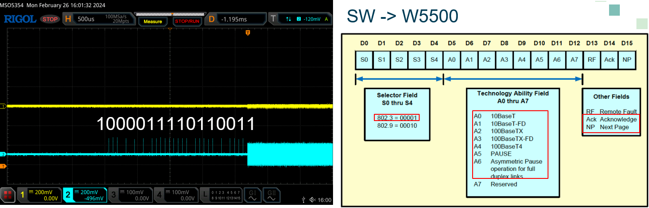Click the D15 column header

tap(627, 43)
